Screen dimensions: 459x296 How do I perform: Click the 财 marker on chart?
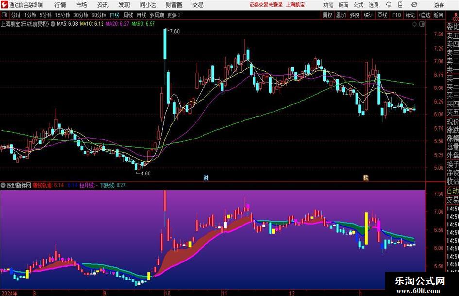coord(206,178)
